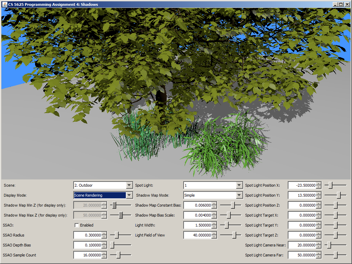Click the Java icon in the title bar
This screenshot has height=264, width=352.
(4, 4)
